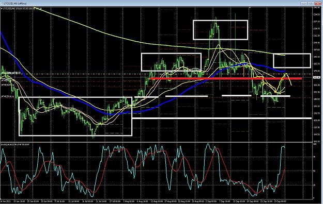The height and width of the screenshot is (204, 323).
Task: Click the chart window icon beside LTCUSD,H6 title
Action: (x=2, y=4)
